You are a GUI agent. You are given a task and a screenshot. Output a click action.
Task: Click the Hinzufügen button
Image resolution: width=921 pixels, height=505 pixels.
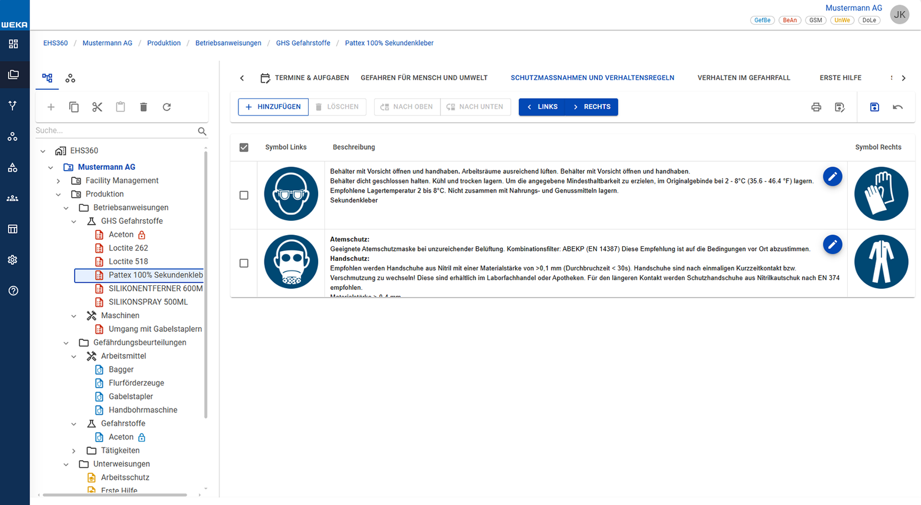(273, 107)
